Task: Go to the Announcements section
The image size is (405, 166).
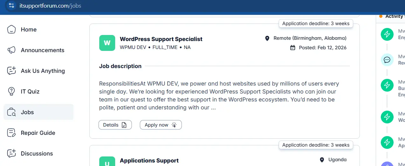Action: coord(42,50)
